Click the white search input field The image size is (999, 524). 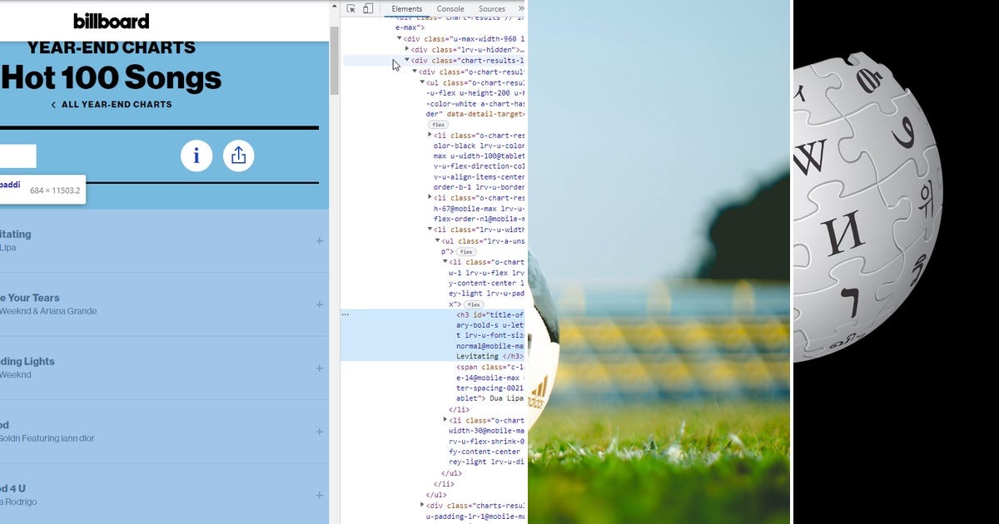pos(17,156)
